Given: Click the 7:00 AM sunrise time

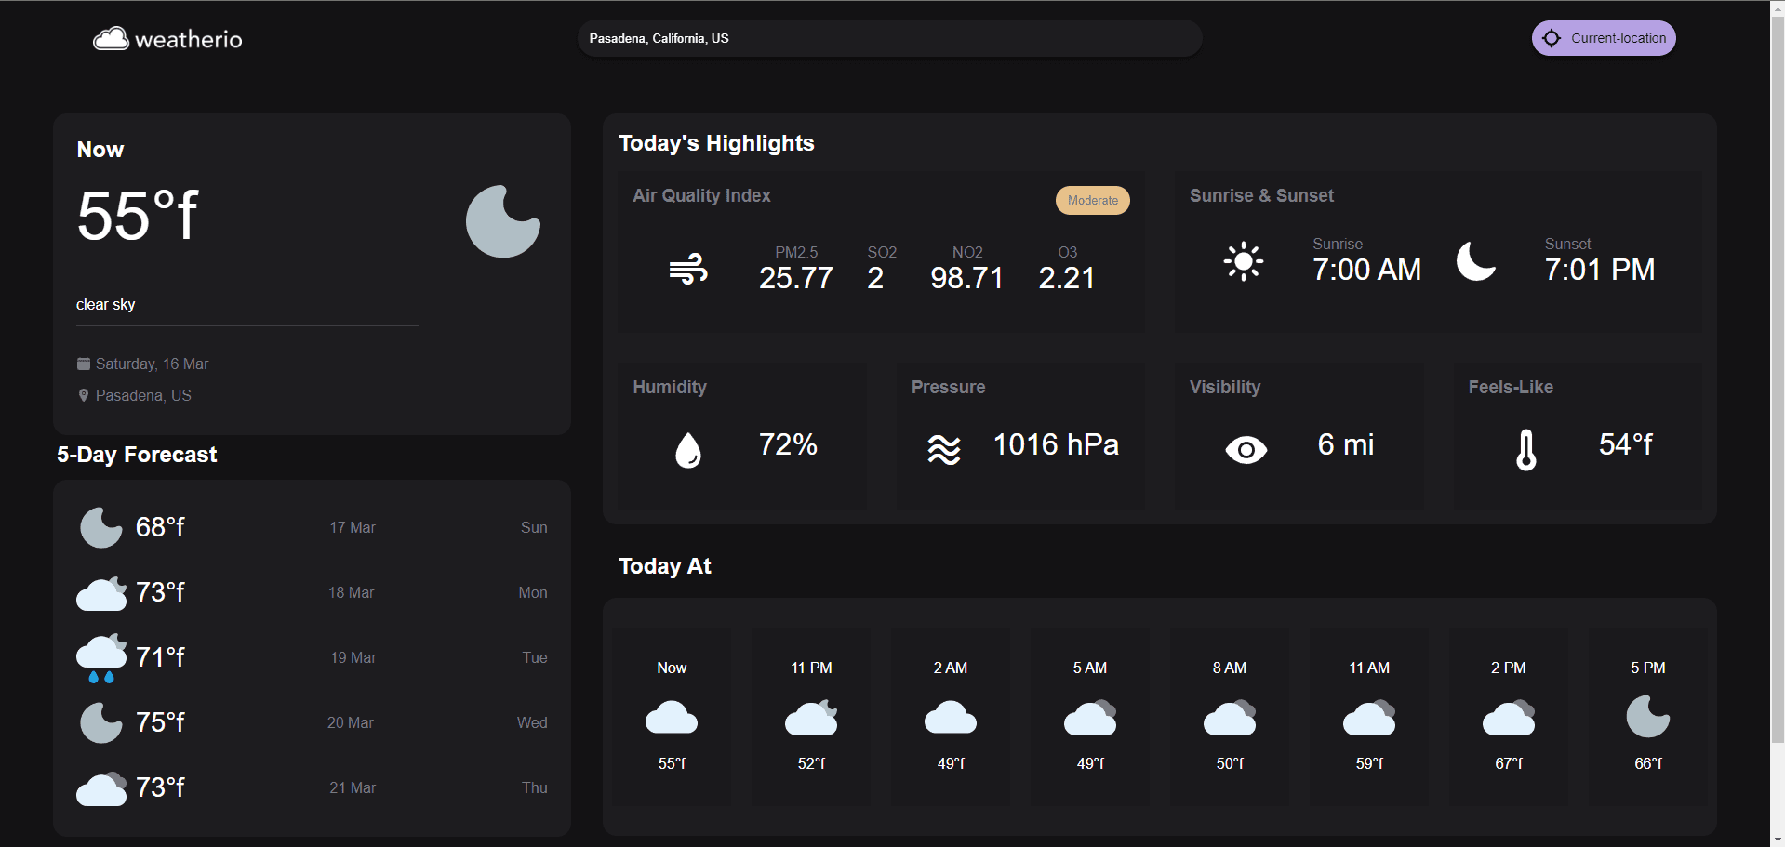Looking at the screenshot, I should click(x=1366, y=270).
